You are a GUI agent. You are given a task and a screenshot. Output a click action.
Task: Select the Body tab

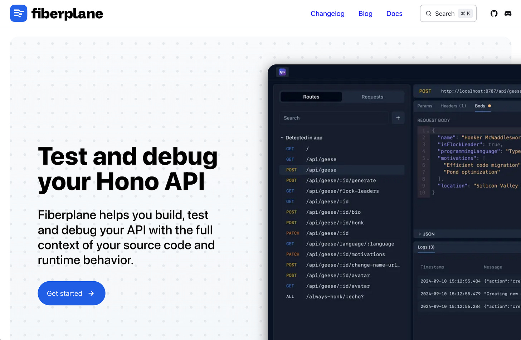tap(483, 106)
